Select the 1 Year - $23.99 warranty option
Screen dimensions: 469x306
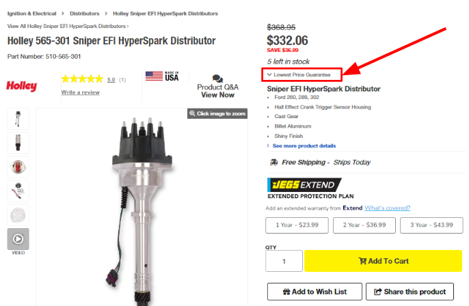[297, 225]
